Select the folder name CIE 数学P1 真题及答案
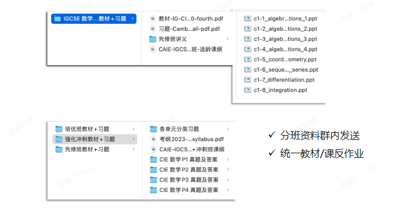The image size is (405, 210). 188,160
